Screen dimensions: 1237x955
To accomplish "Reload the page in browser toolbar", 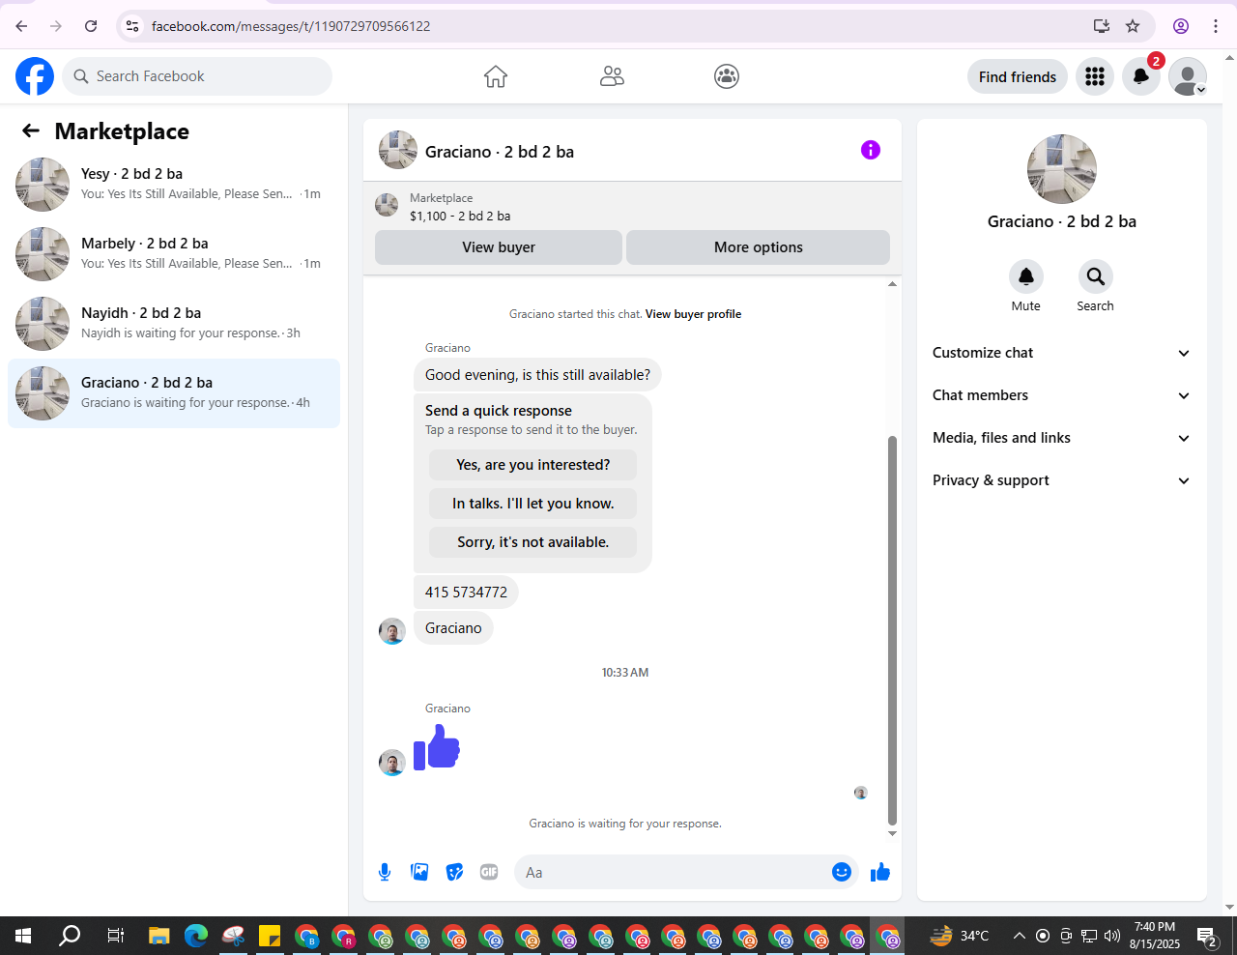I will click(91, 26).
